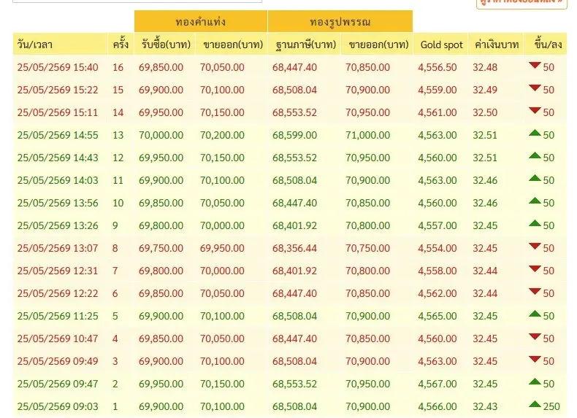Click round number 13 cell
Screen dimensions: 577x418
[x=118, y=135]
